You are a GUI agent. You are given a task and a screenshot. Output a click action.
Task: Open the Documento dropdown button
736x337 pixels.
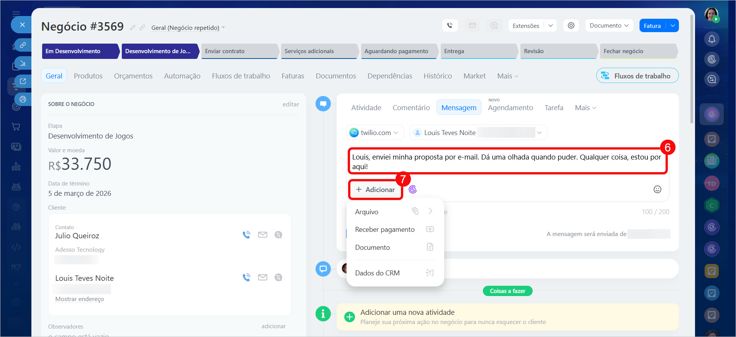click(x=608, y=26)
